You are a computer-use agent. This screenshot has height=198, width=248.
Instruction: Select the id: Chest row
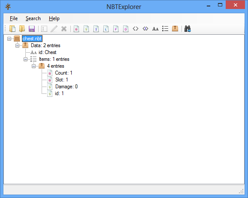pyautogui.click(x=48, y=52)
